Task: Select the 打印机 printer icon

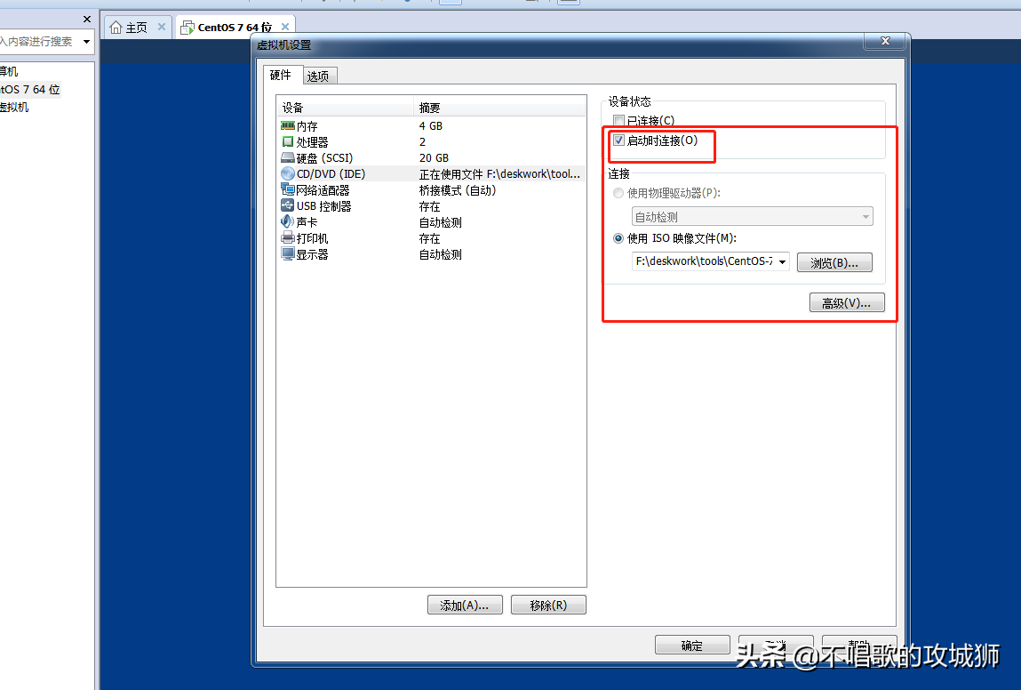Action: tap(287, 237)
